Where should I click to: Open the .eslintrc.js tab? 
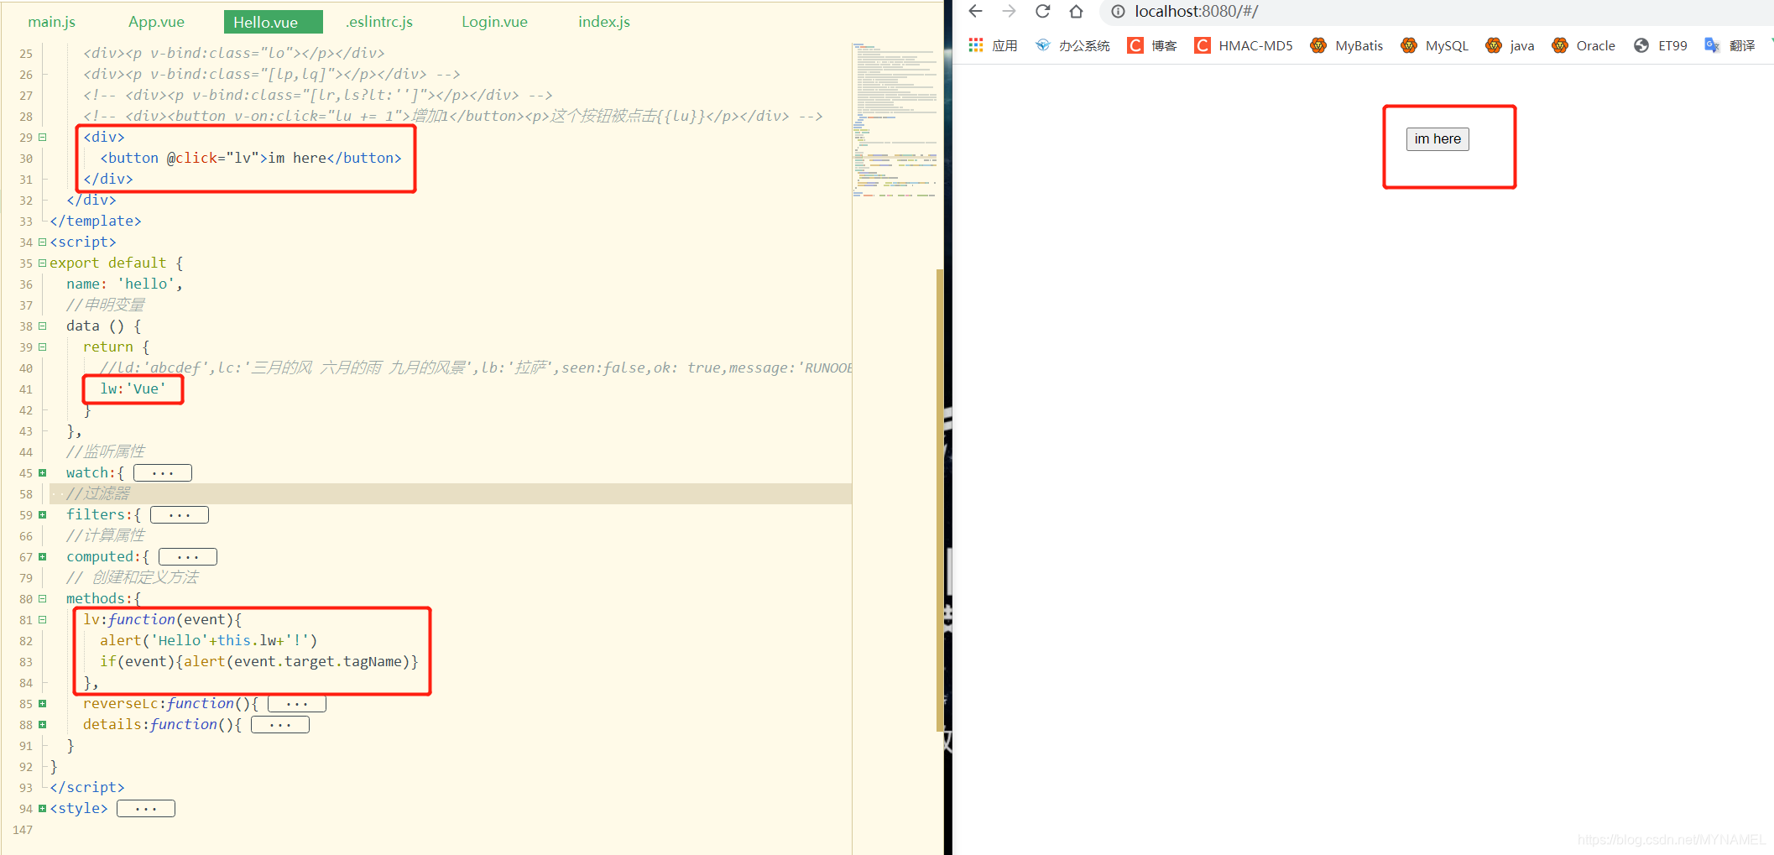click(379, 22)
